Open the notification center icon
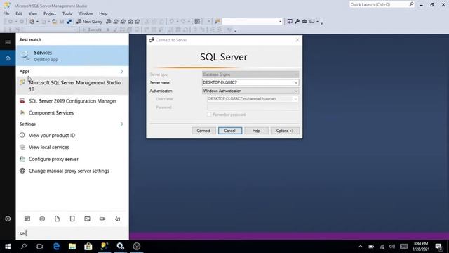 coord(438,247)
